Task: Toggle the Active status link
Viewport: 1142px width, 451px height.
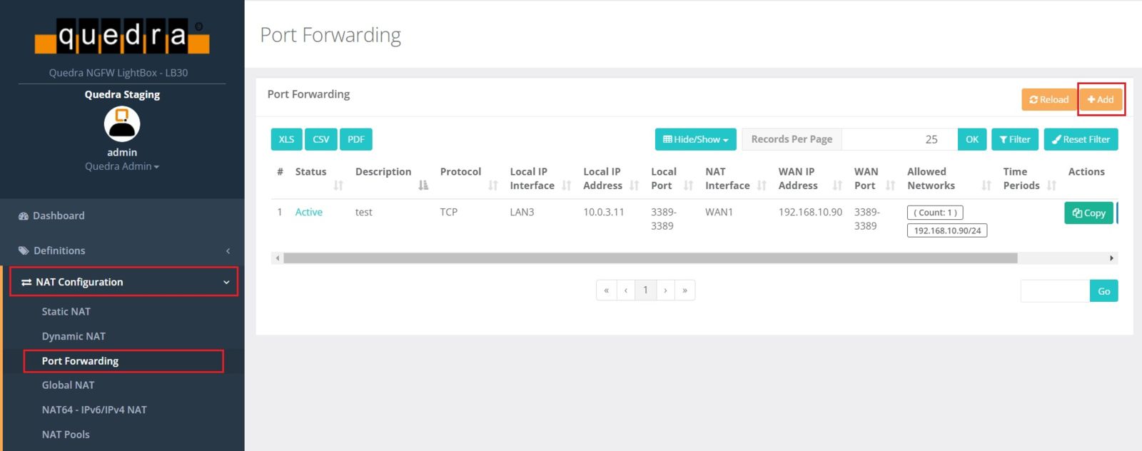Action: point(308,212)
